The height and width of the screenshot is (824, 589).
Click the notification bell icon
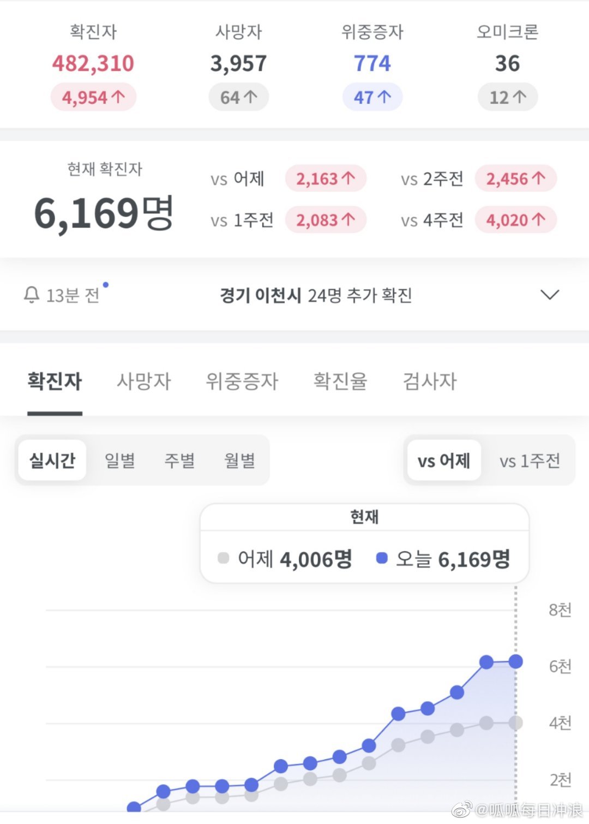(32, 295)
